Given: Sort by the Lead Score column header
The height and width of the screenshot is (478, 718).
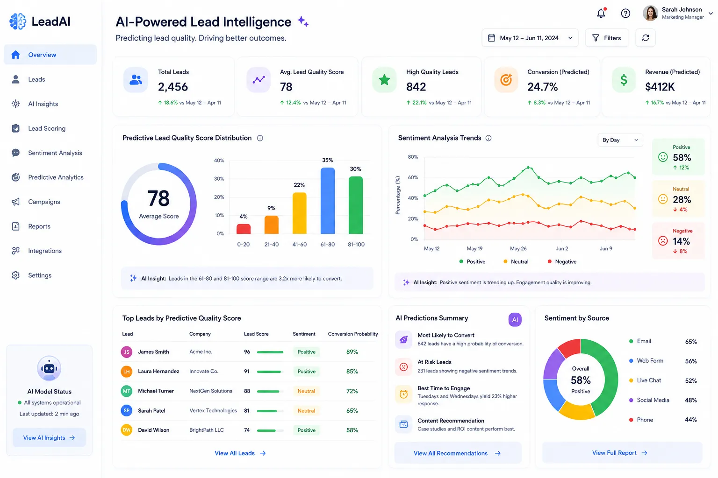Looking at the screenshot, I should tap(256, 334).
